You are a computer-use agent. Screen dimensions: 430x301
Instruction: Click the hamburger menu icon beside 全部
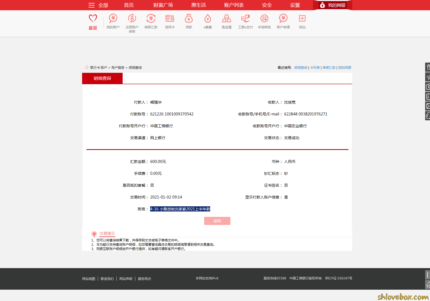92,5
